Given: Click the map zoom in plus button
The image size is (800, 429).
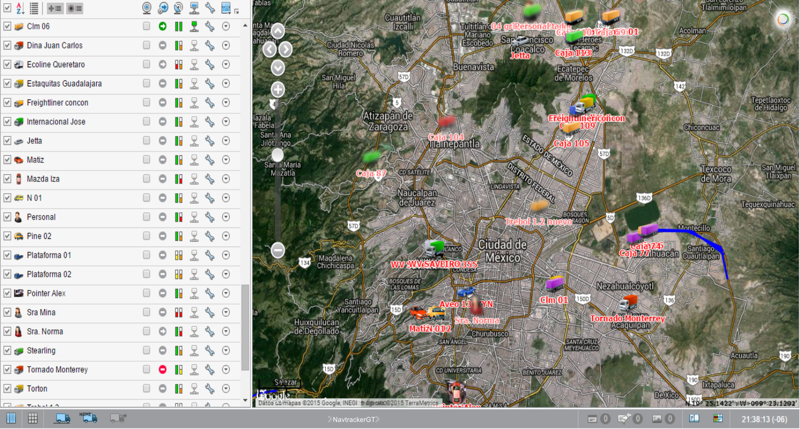Looking at the screenshot, I should 278,90.
